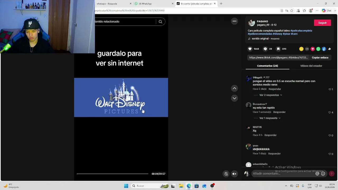Like the video with the heart icon
The image size is (338, 190).
(250, 49)
